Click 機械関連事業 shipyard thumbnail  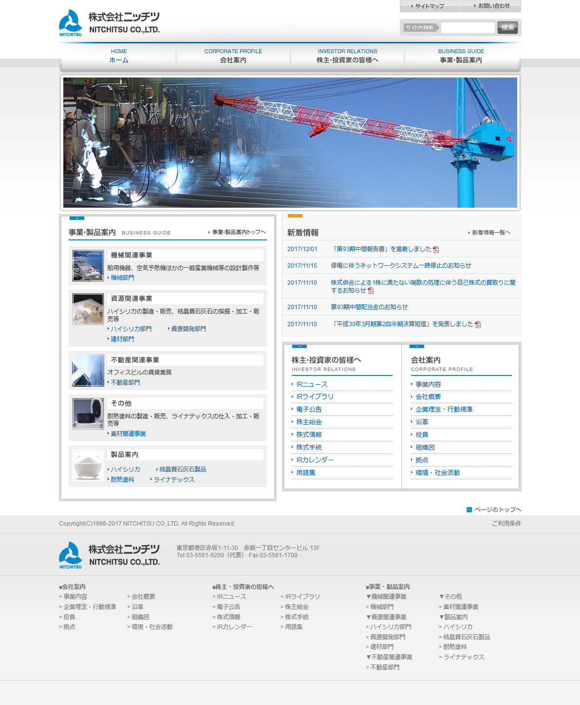pyautogui.click(x=88, y=266)
